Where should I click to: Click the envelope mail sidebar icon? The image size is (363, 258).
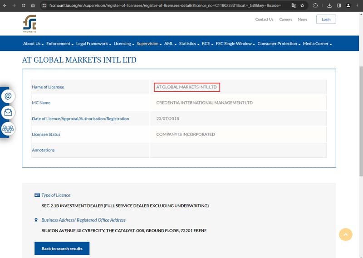[x=8, y=112]
